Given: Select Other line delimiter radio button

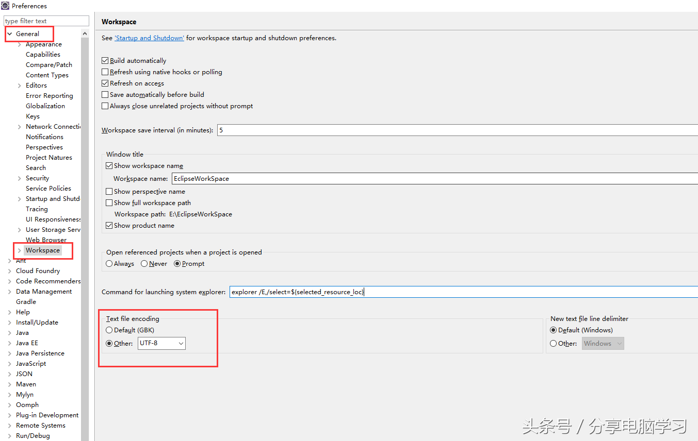Looking at the screenshot, I should click(554, 344).
